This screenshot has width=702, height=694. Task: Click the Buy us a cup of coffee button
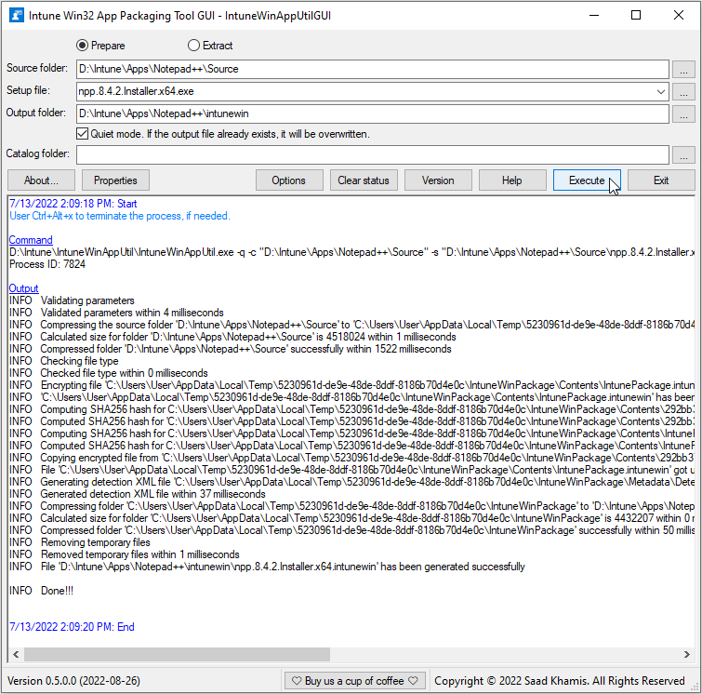point(354,681)
